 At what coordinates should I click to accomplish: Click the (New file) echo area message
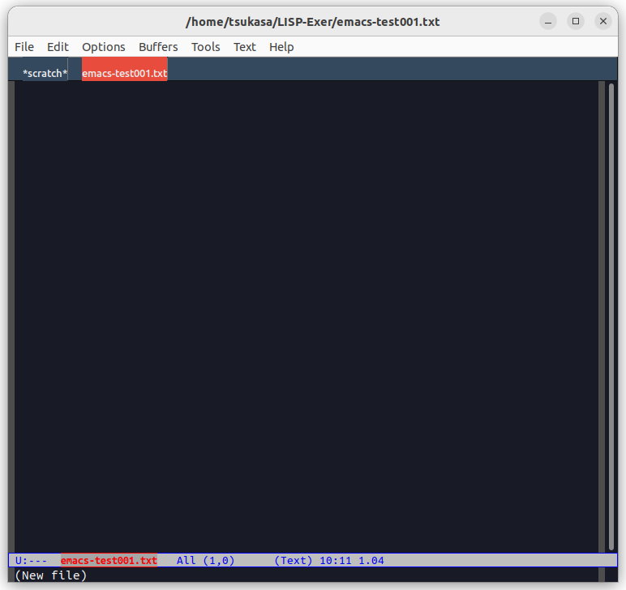51,575
